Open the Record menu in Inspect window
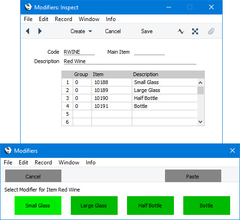The height and width of the screenshot is (220, 240). pos(63,19)
